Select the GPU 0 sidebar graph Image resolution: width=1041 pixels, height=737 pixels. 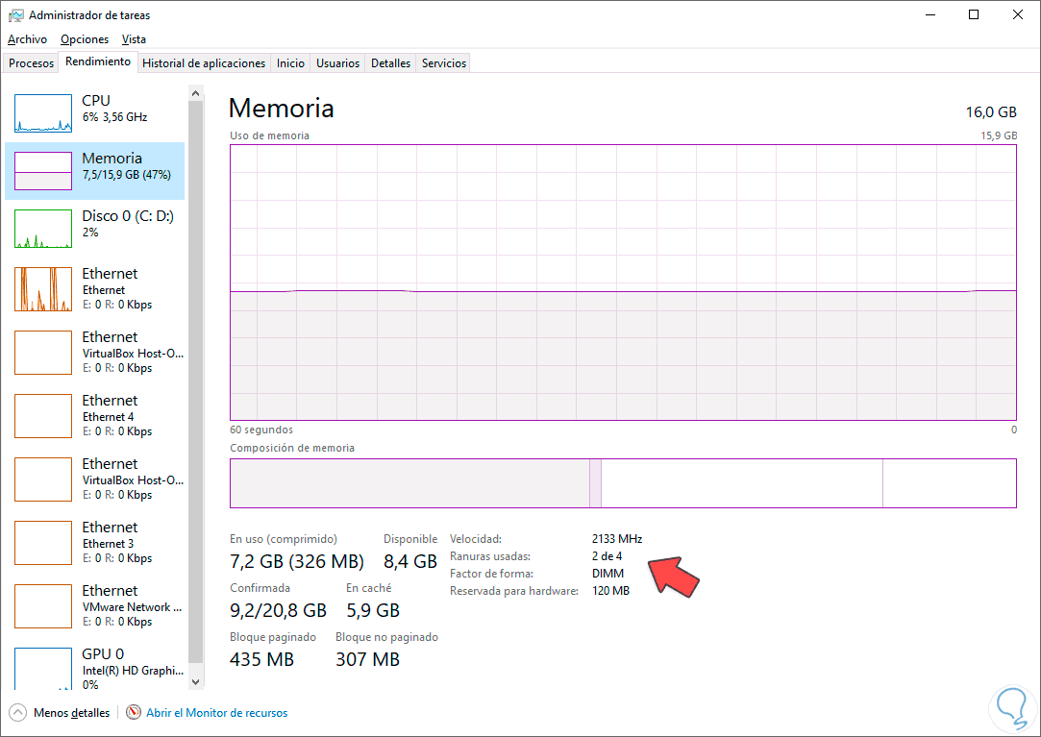[x=43, y=669]
